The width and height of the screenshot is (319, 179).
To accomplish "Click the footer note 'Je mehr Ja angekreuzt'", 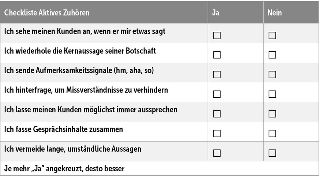I will tap(64, 169).
